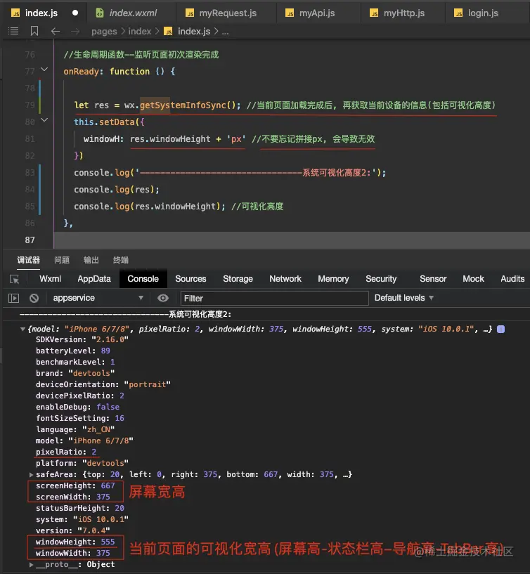Screen dimensions: 530x574
Task: Open the appservice context dropdown
Action: point(98,298)
